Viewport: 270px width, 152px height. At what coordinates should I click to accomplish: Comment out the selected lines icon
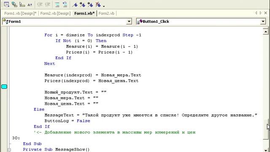point(57,5)
